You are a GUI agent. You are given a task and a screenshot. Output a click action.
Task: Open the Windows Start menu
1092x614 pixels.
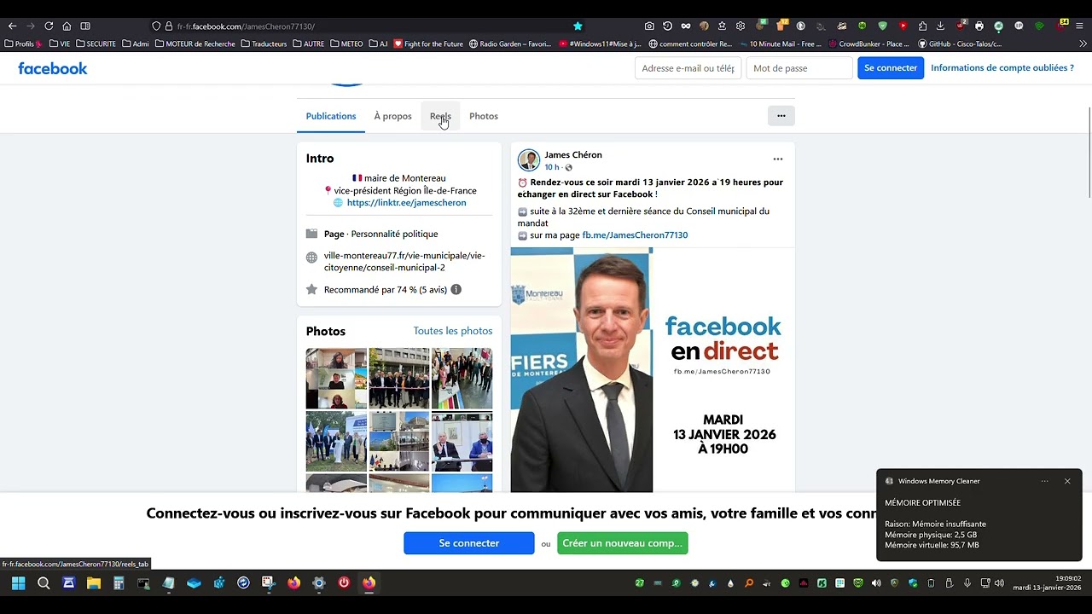click(x=18, y=583)
